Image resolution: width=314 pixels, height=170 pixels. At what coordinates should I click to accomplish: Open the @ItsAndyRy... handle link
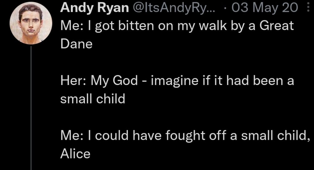pos(174,8)
